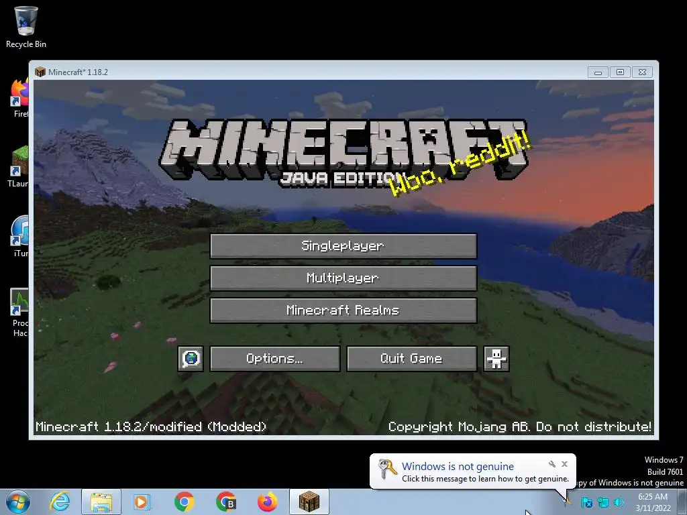Open the Multiplayer server list
The image size is (687, 515).
click(x=343, y=278)
